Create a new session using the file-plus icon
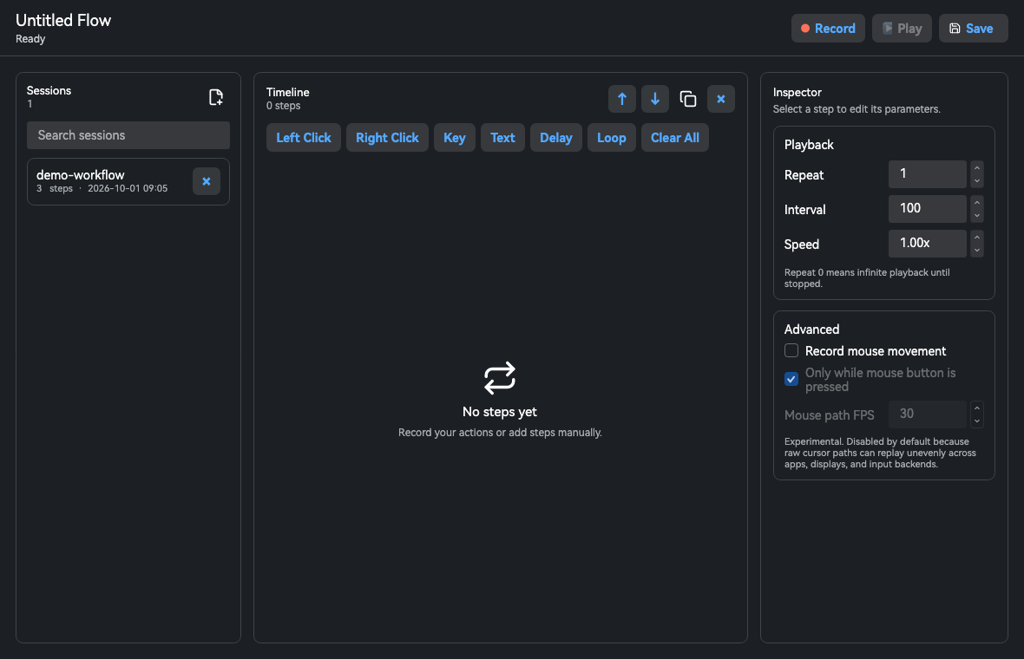The height and width of the screenshot is (659, 1024). (215, 97)
